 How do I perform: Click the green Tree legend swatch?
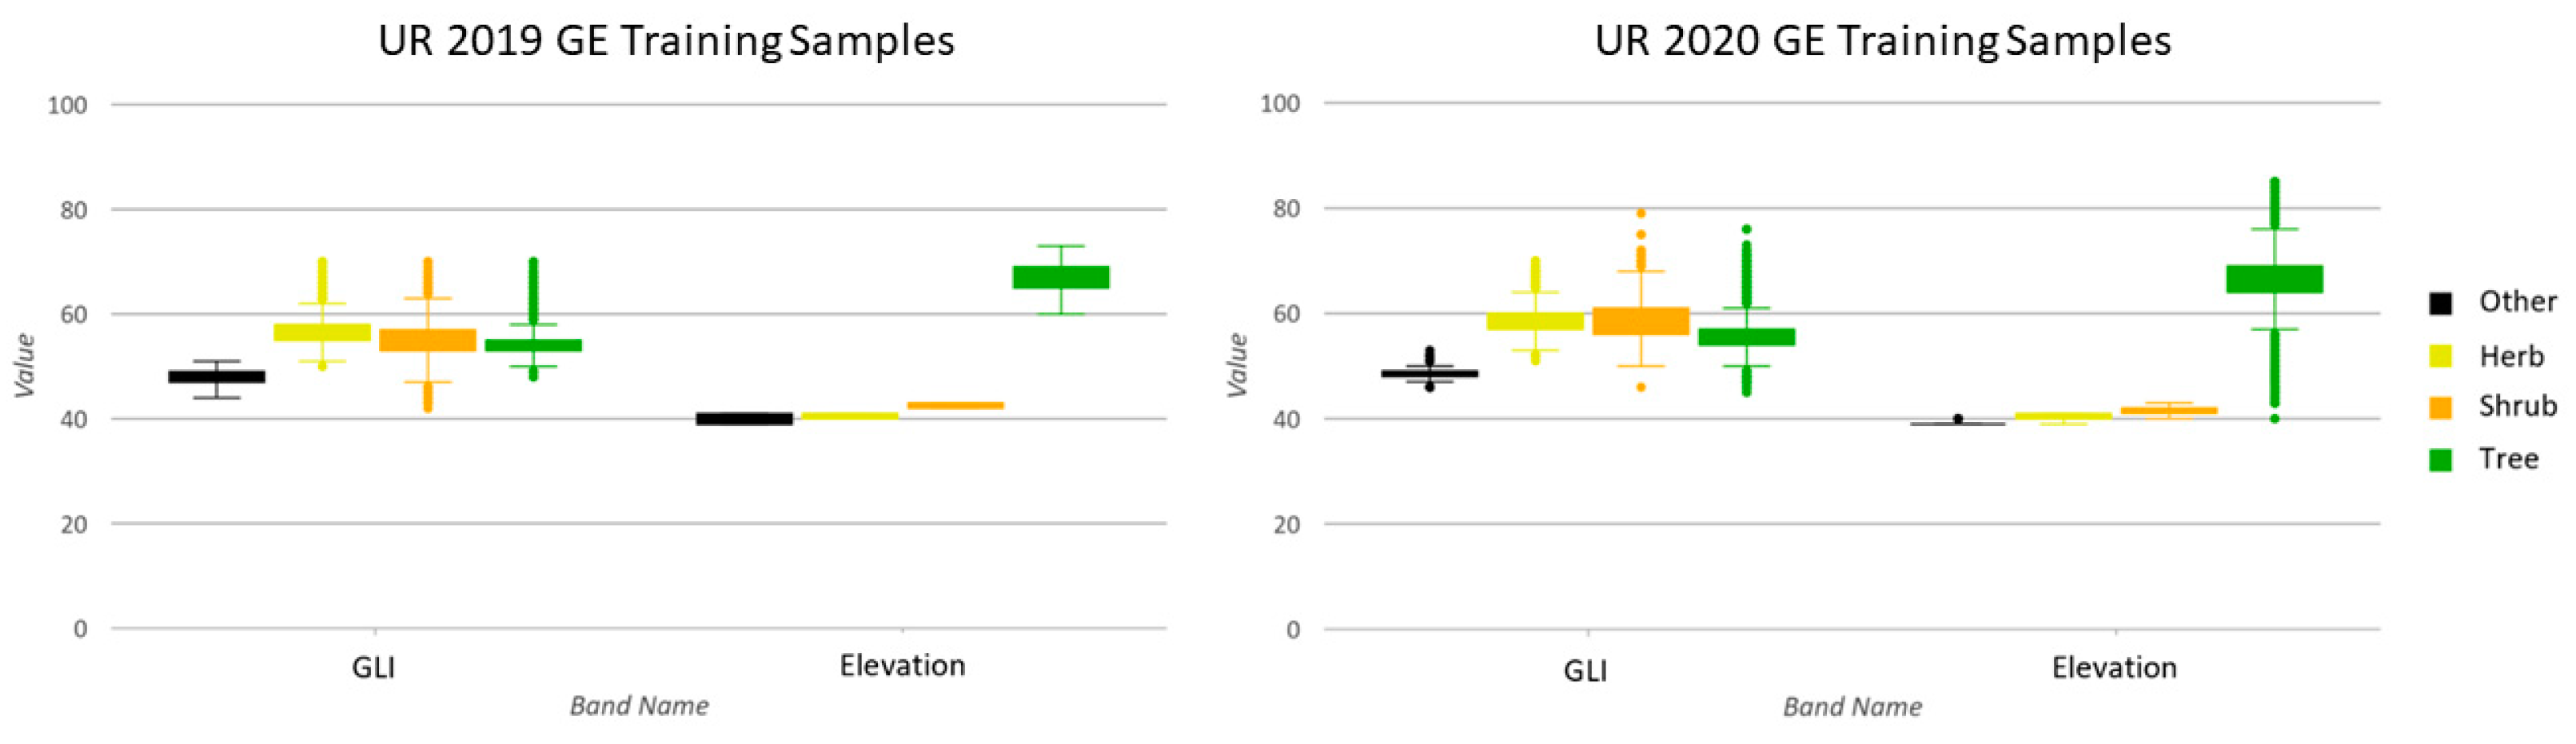point(2440,459)
